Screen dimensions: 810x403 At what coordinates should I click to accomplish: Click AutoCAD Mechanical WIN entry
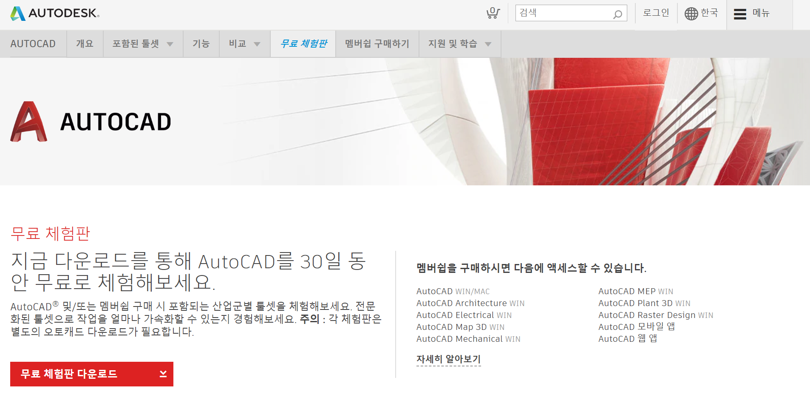click(468, 339)
